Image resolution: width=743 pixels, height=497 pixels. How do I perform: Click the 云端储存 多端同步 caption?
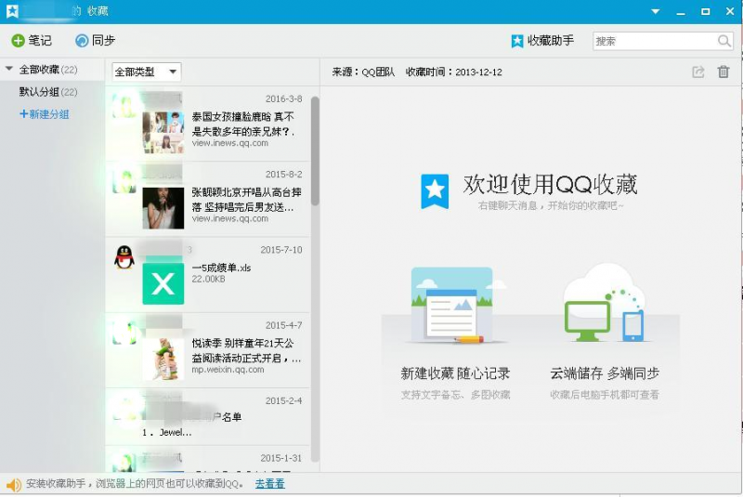coord(605,373)
